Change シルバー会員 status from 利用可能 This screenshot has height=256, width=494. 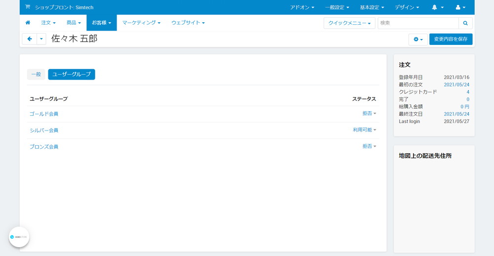(365, 130)
